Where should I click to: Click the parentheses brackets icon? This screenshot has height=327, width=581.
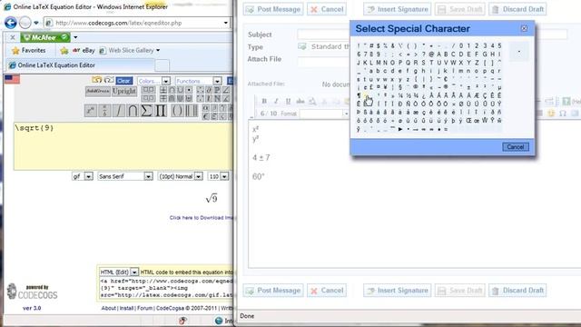pos(178,111)
